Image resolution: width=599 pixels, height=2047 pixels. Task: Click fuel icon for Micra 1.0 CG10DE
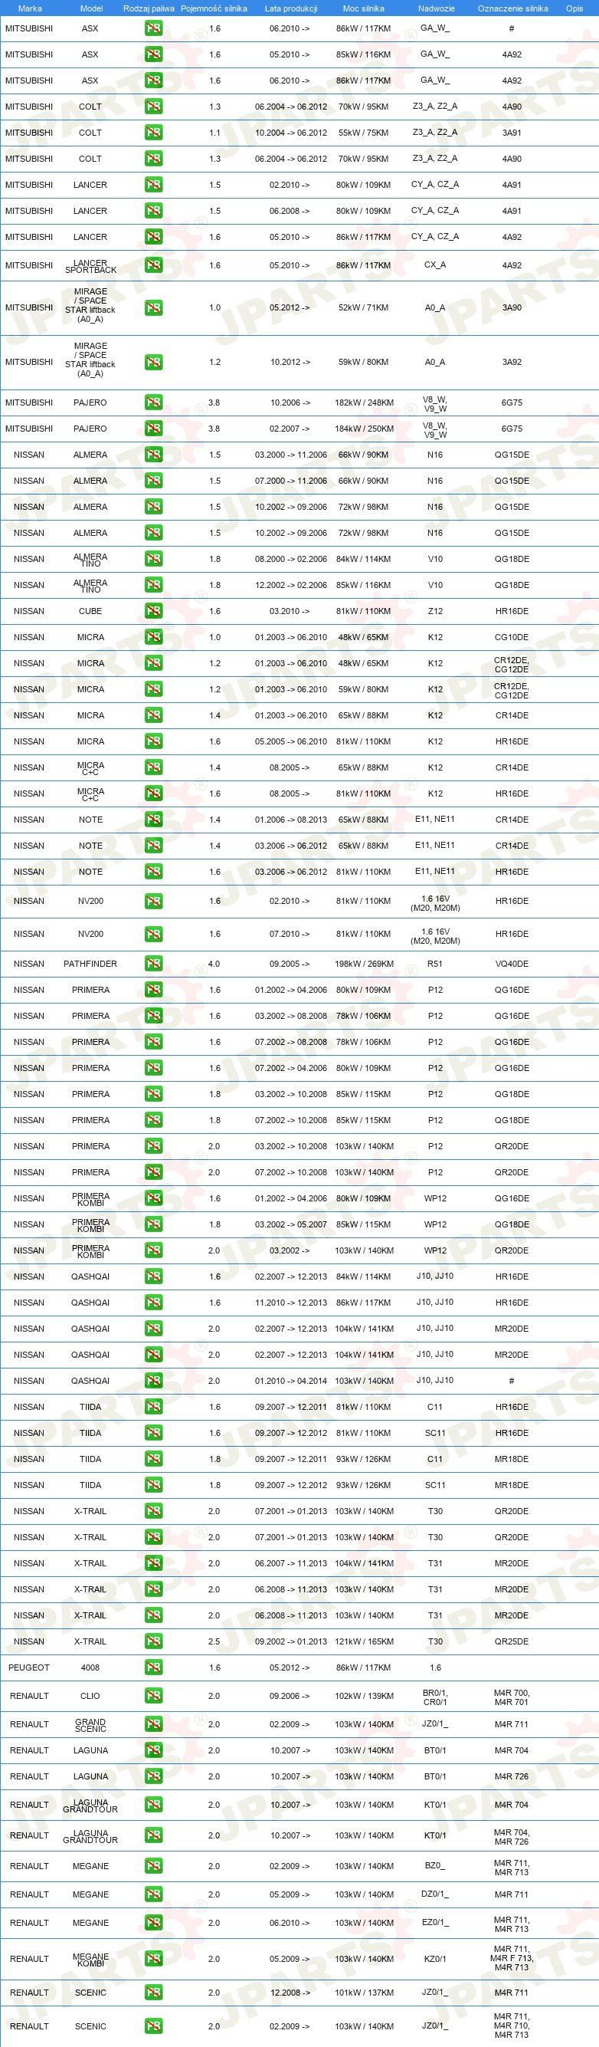tap(153, 638)
